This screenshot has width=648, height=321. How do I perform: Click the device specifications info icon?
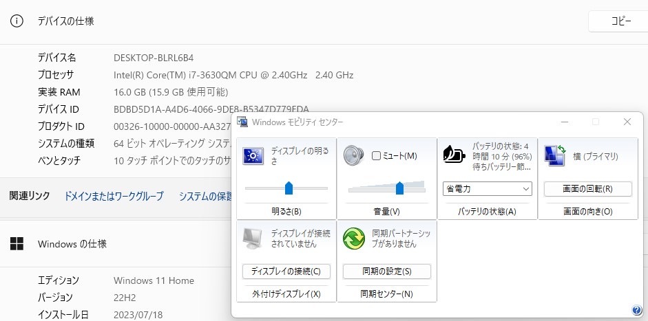pos(17,21)
